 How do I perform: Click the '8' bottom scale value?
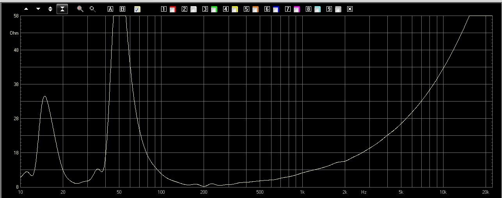17,187
